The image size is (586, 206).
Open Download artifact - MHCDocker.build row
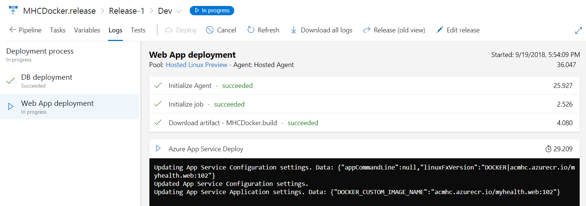click(365, 123)
